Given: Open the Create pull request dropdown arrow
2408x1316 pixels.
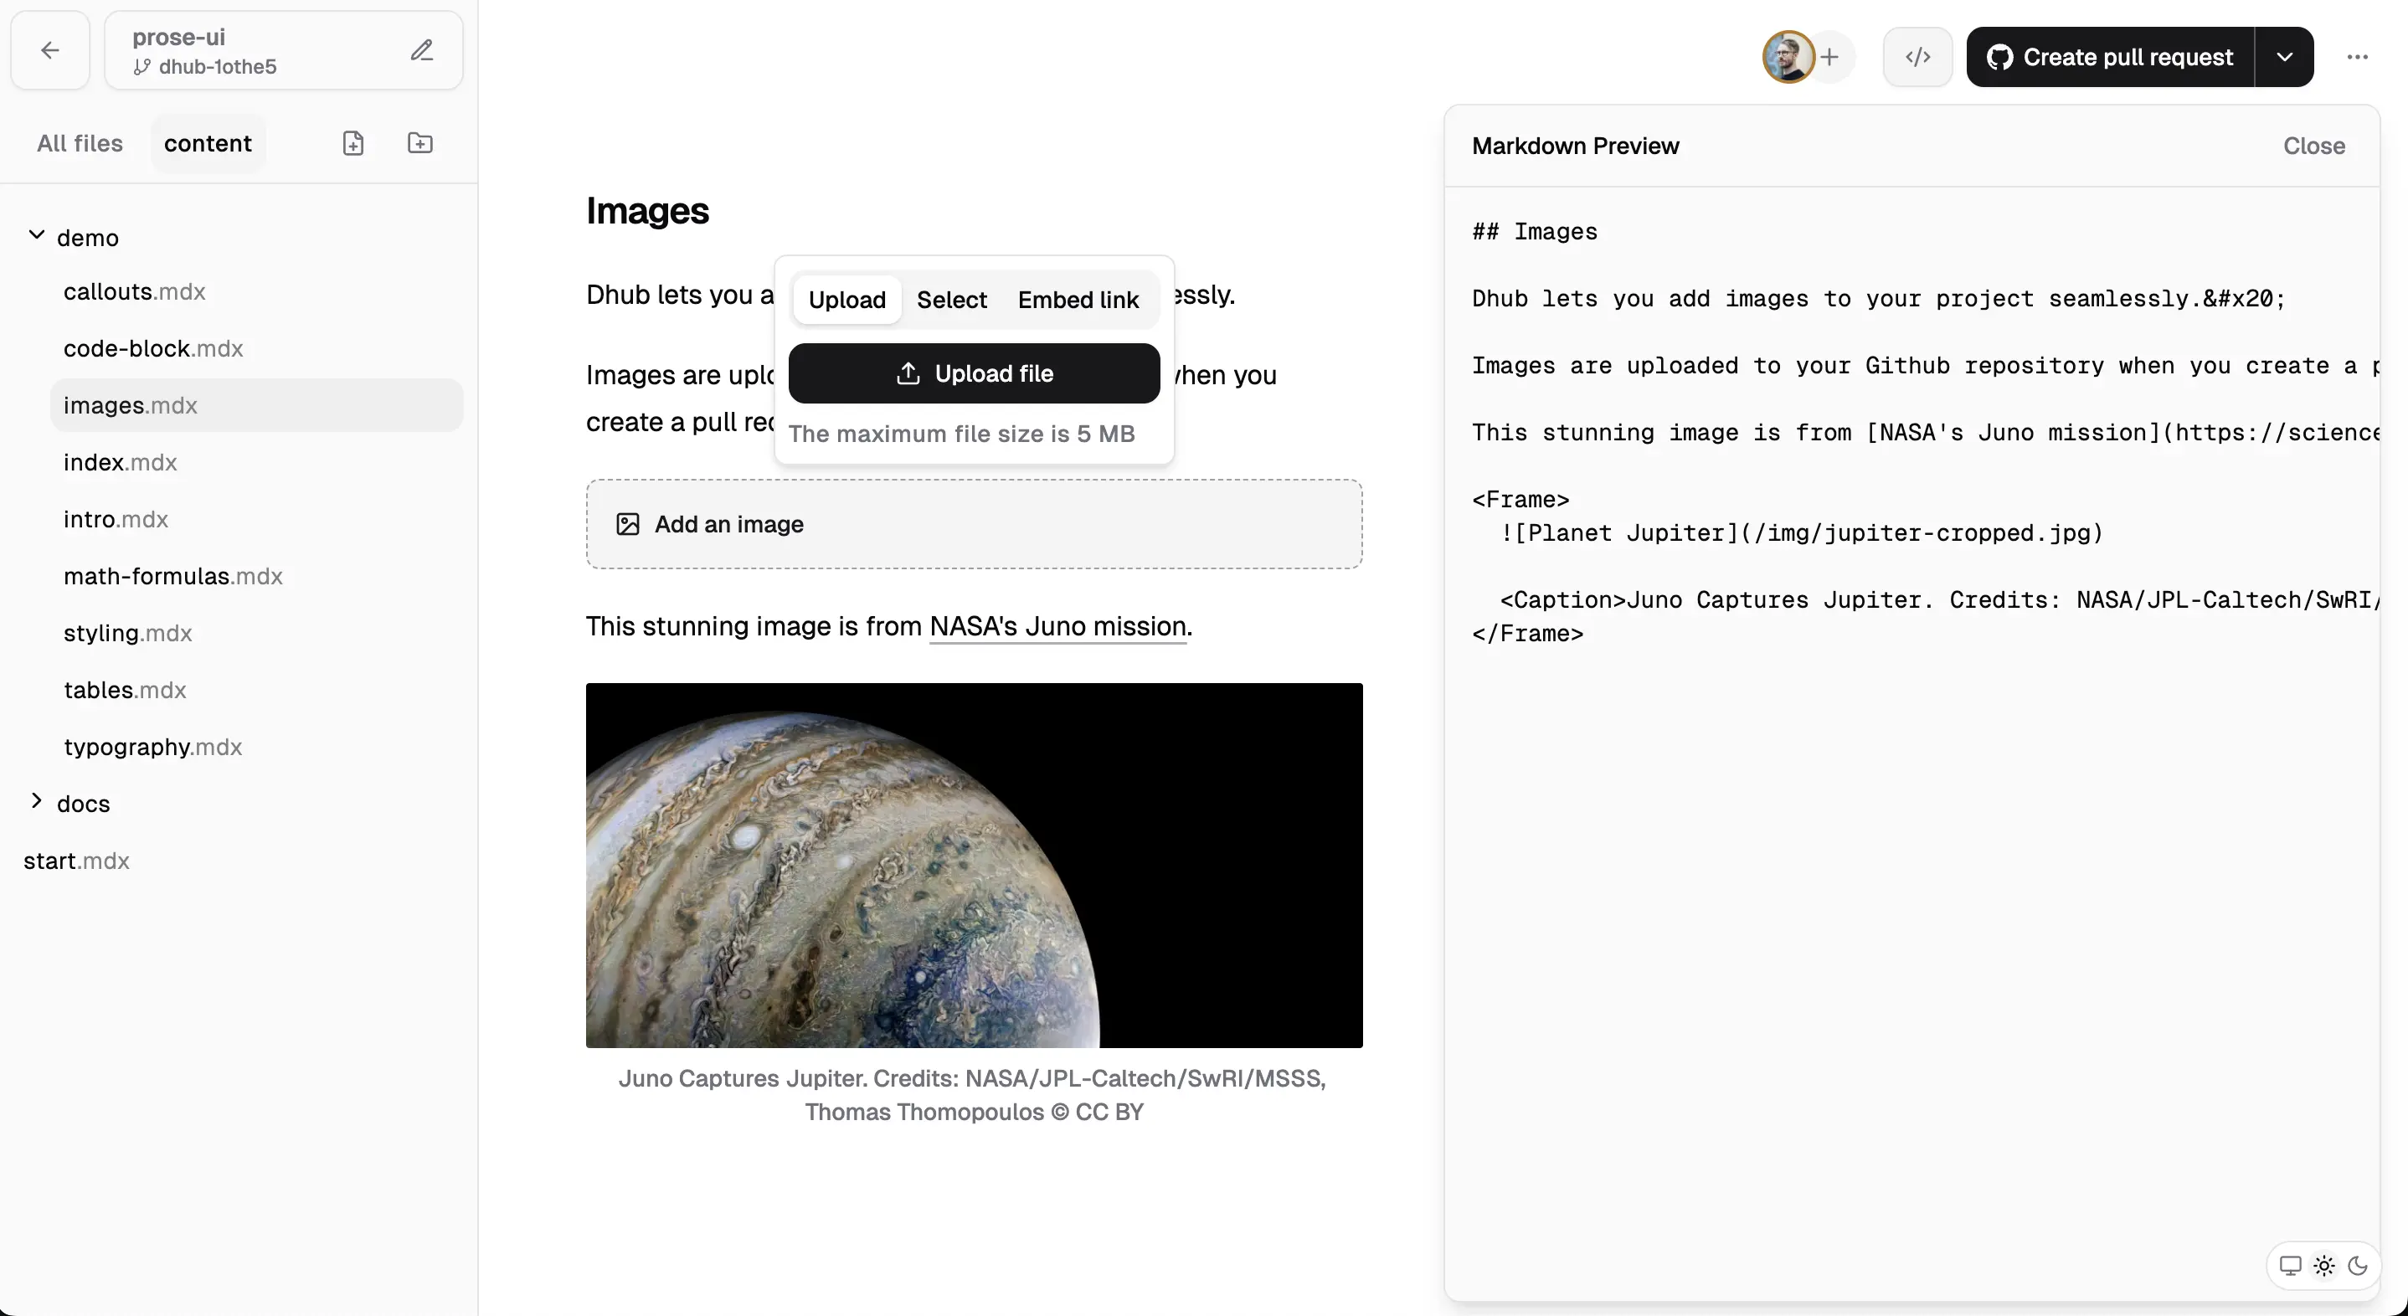Looking at the screenshot, I should click(2286, 56).
